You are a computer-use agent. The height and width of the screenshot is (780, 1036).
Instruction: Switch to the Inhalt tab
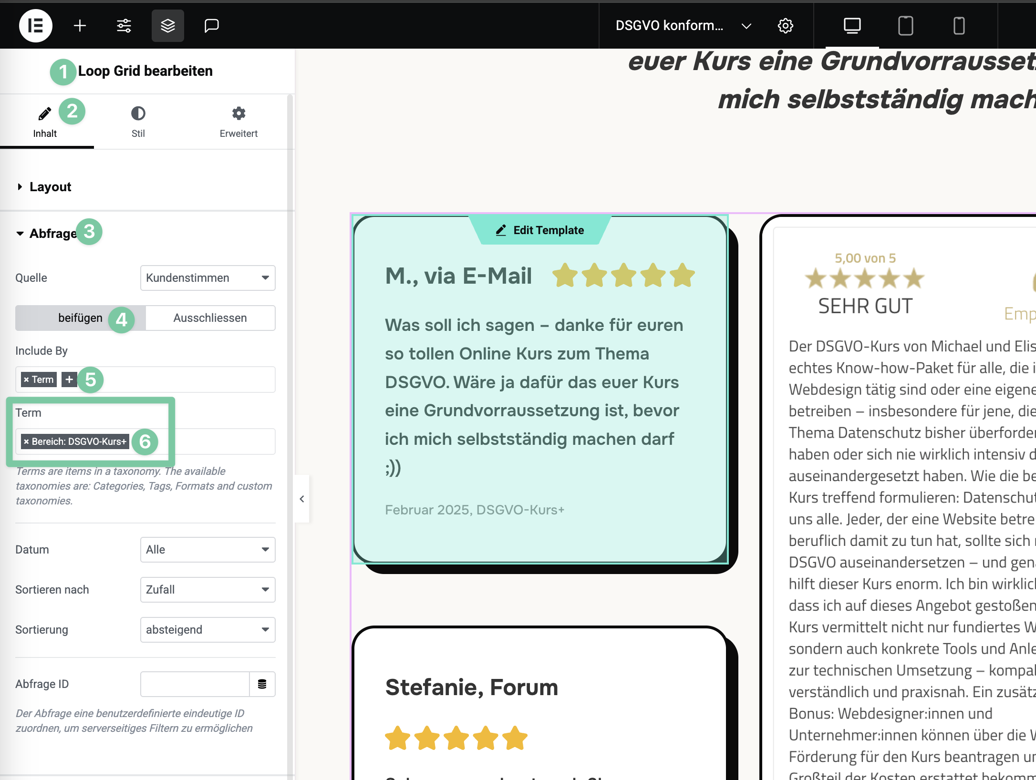(45, 122)
